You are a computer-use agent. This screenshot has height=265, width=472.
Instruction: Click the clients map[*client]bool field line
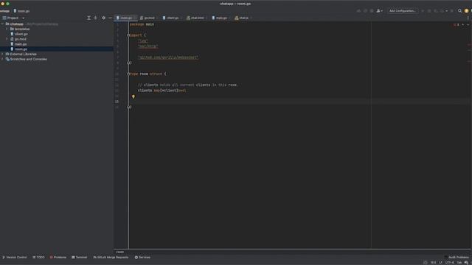tap(162, 90)
